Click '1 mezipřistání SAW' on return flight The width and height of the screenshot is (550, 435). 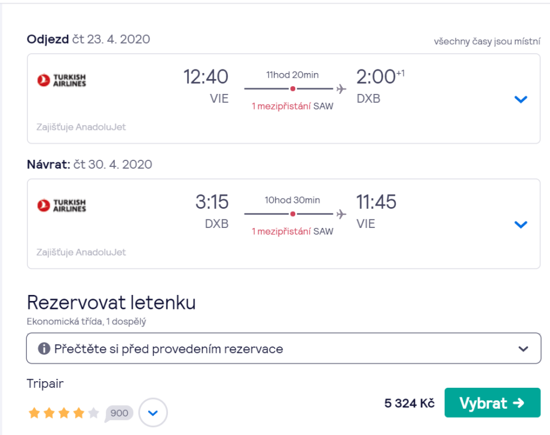tap(292, 232)
